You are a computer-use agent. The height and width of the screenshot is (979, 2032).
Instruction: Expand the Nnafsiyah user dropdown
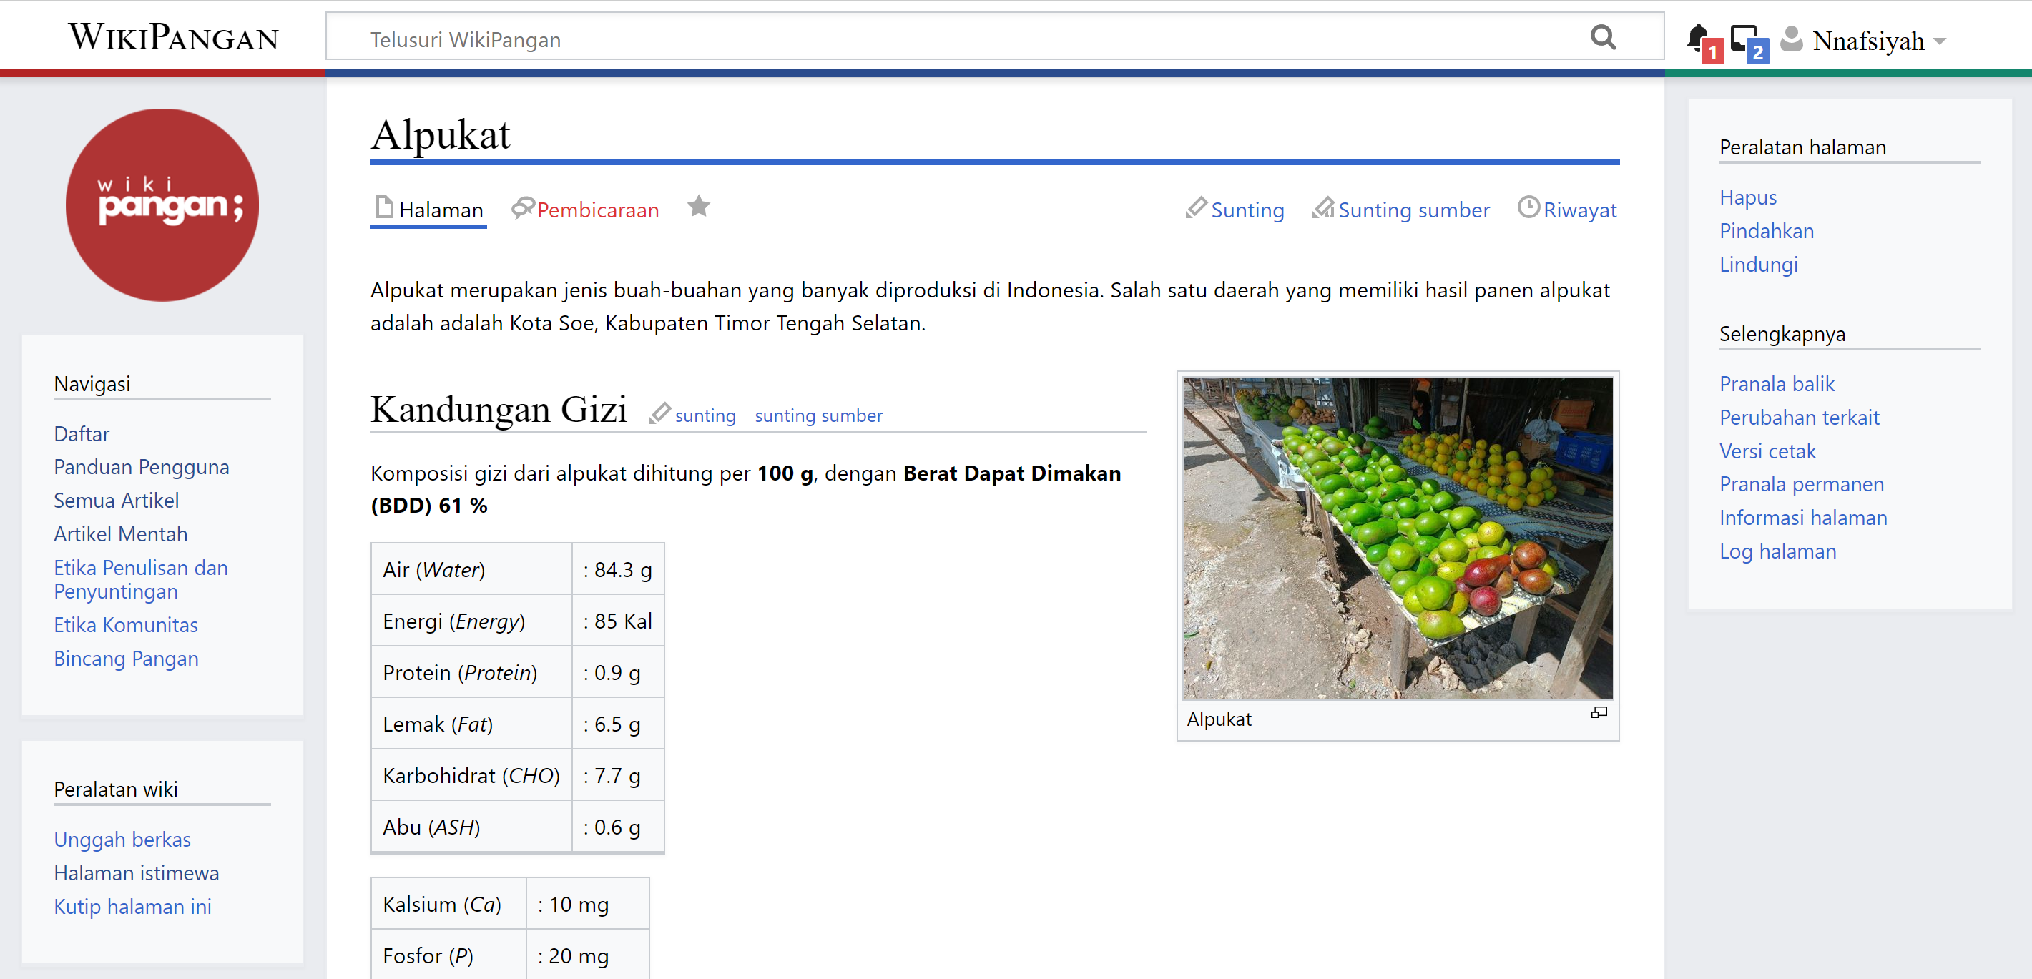(1939, 40)
